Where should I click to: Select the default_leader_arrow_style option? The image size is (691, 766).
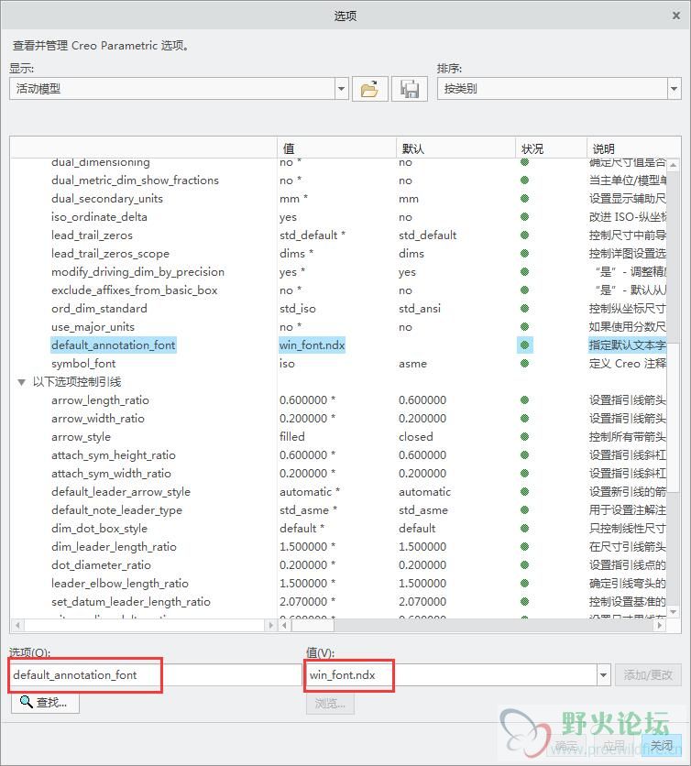(121, 491)
